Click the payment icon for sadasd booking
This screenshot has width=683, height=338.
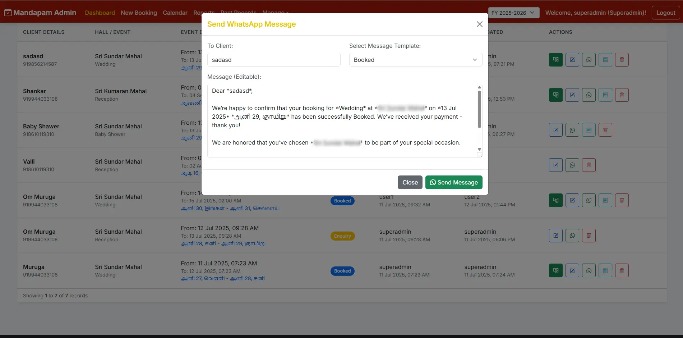pyautogui.click(x=555, y=60)
